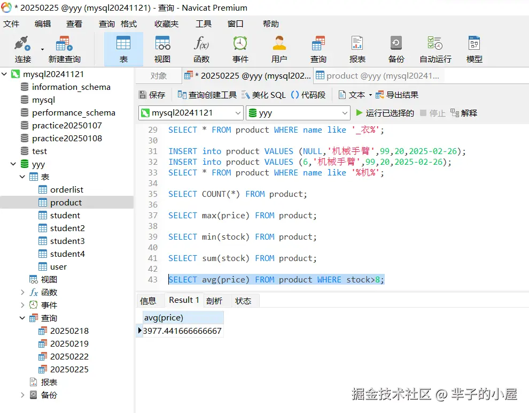Open the 新建查询 (New Query) toolbar icon
The image size is (529, 413).
(65, 49)
